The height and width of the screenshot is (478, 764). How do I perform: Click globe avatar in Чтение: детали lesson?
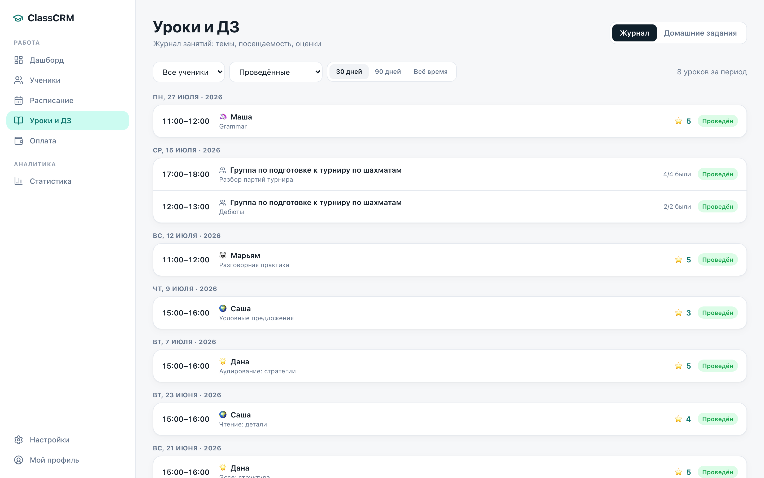pyautogui.click(x=223, y=415)
